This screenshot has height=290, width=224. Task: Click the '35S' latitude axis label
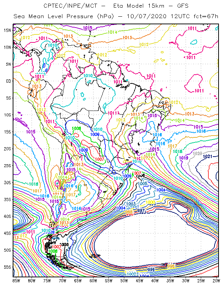click(7, 200)
